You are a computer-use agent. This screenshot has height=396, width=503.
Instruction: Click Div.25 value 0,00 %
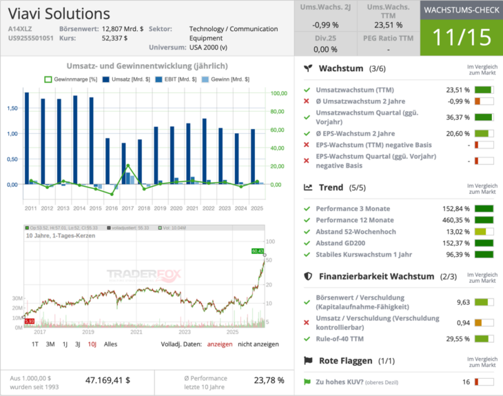(x=326, y=50)
